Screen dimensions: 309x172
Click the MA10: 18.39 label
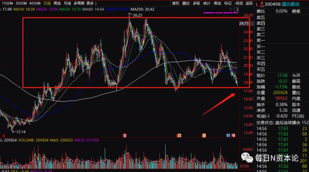24,9
